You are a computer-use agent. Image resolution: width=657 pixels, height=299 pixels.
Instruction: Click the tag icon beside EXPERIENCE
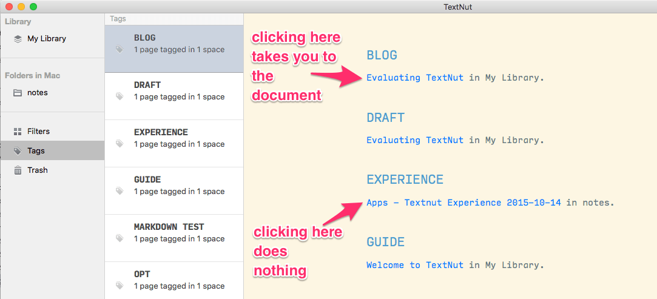[120, 144]
